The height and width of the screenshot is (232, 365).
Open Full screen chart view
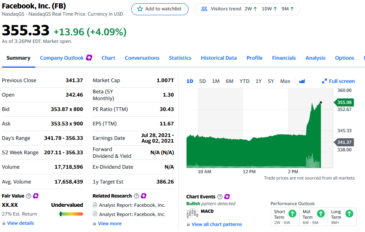[338, 81]
